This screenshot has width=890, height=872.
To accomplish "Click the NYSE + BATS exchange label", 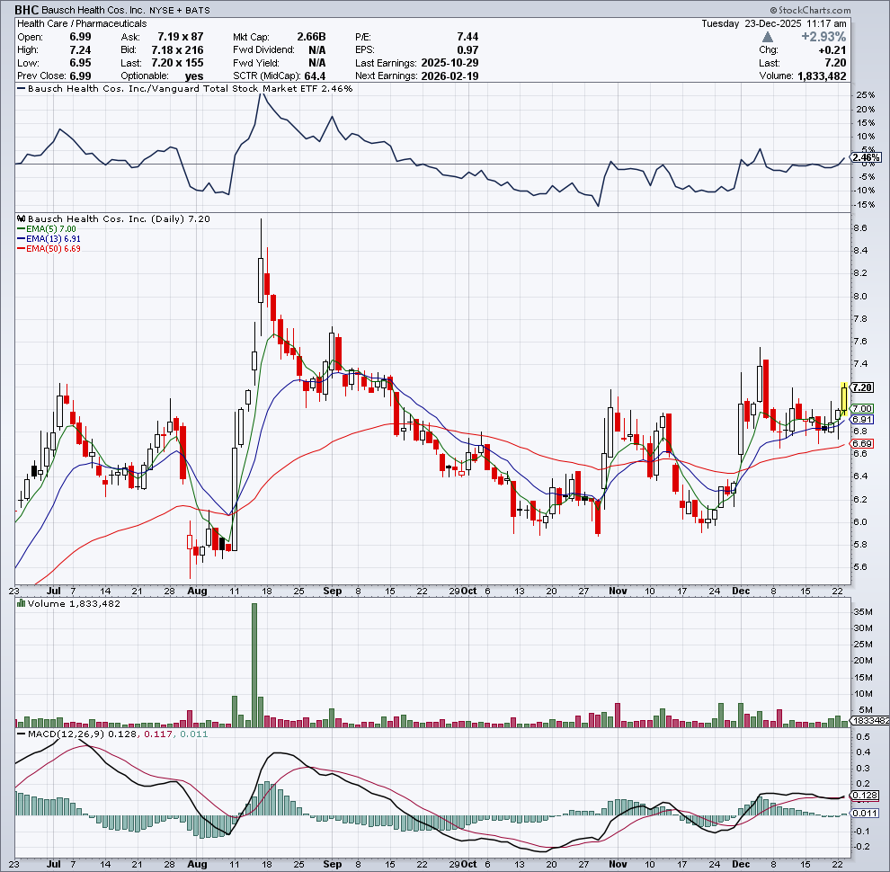I will pos(180,10).
